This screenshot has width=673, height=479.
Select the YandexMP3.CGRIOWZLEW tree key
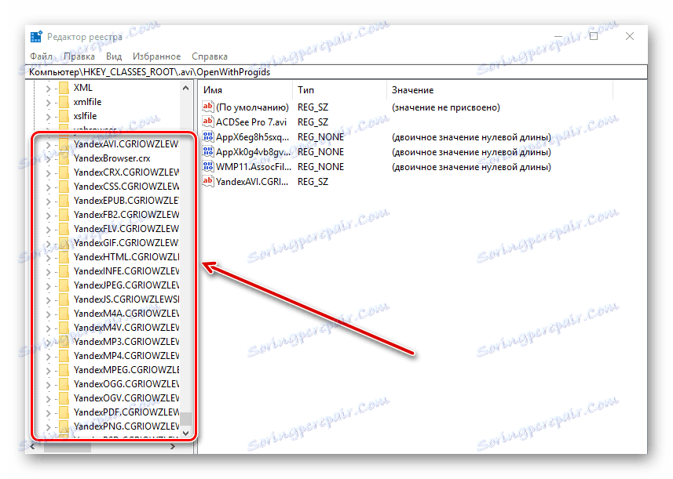coord(126,342)
